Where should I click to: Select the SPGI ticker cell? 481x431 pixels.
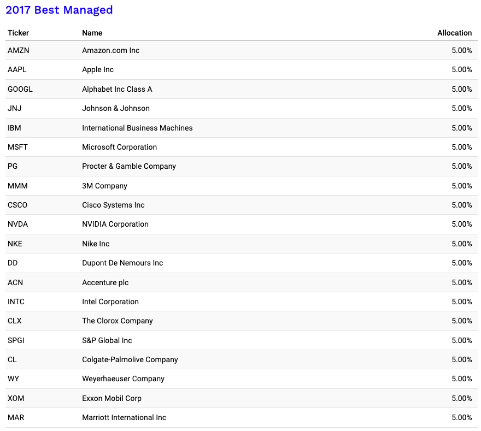pyautogui.click(x=16, y=340)
